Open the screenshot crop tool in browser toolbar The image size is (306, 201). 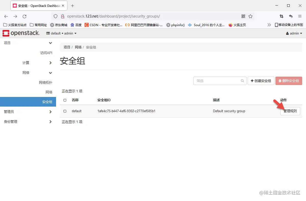[281, 16]
